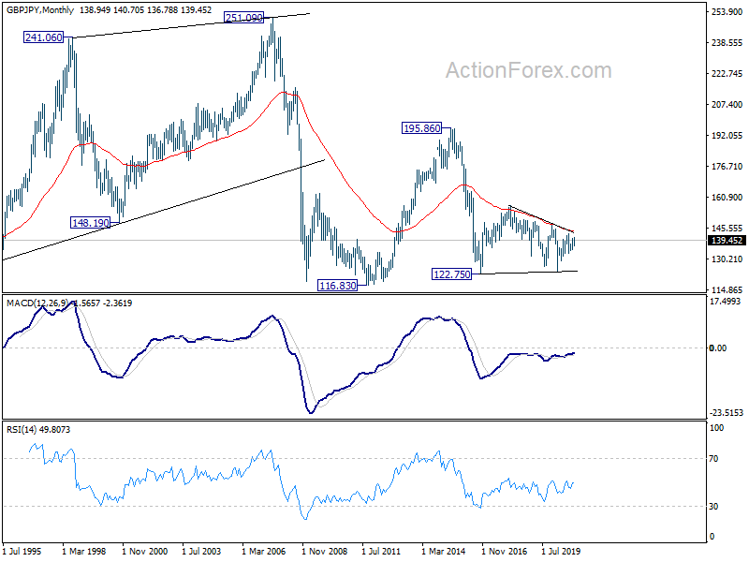Click the 1 Mar 1998 date label

coord(84,552)
